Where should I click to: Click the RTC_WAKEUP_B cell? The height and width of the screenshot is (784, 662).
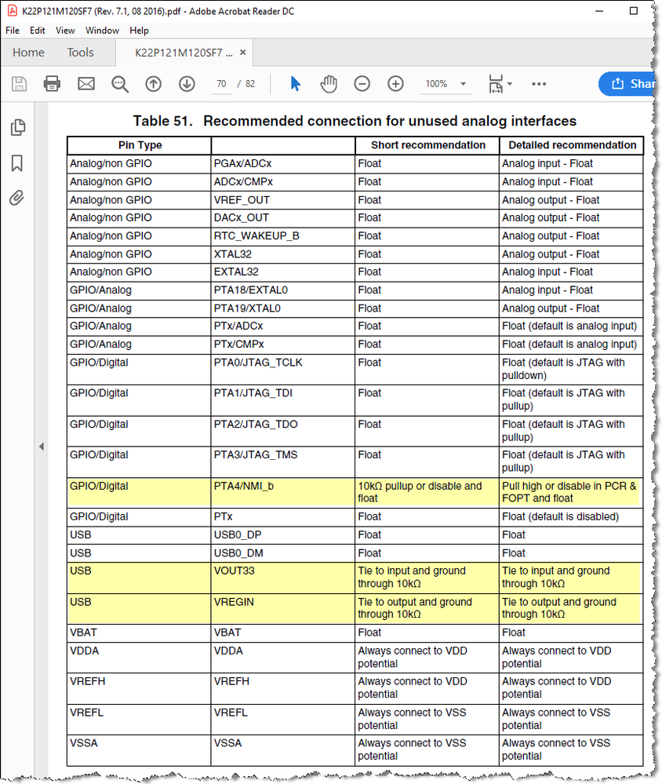[x=283, y=236]
